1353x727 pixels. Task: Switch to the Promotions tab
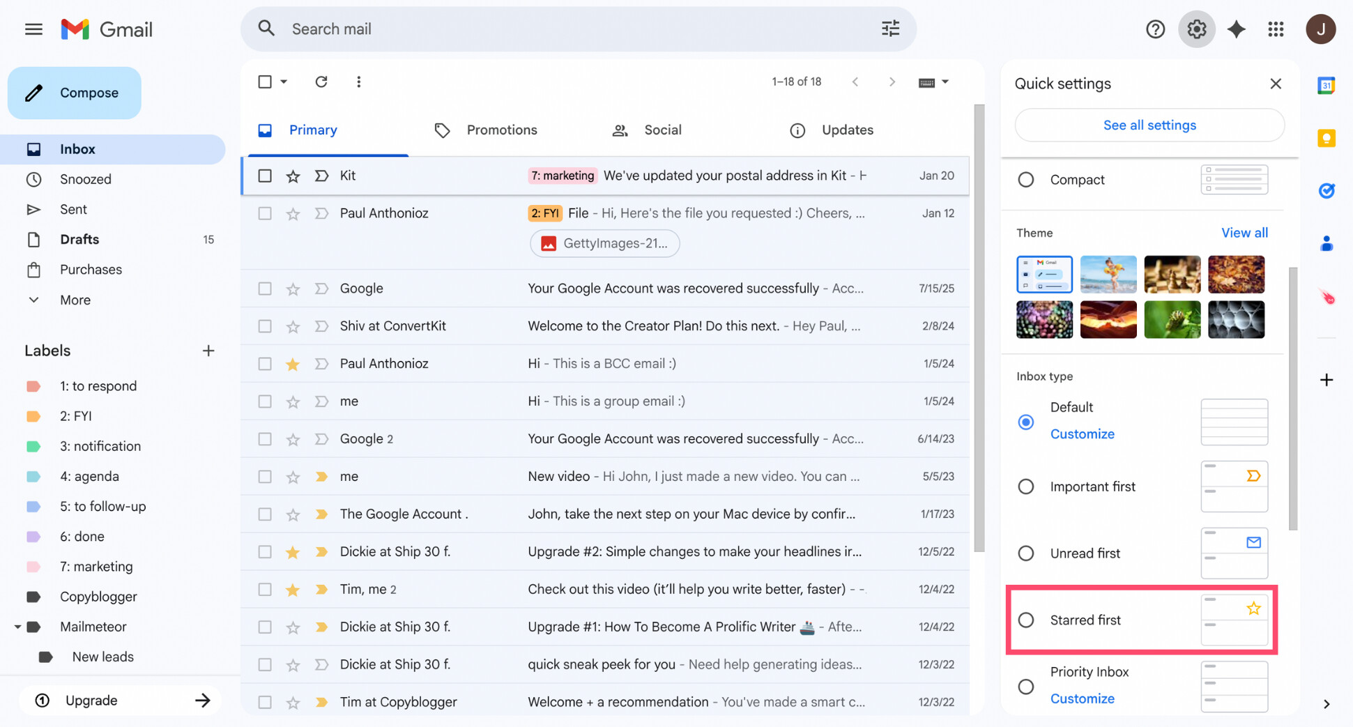[x=501, y=130]
